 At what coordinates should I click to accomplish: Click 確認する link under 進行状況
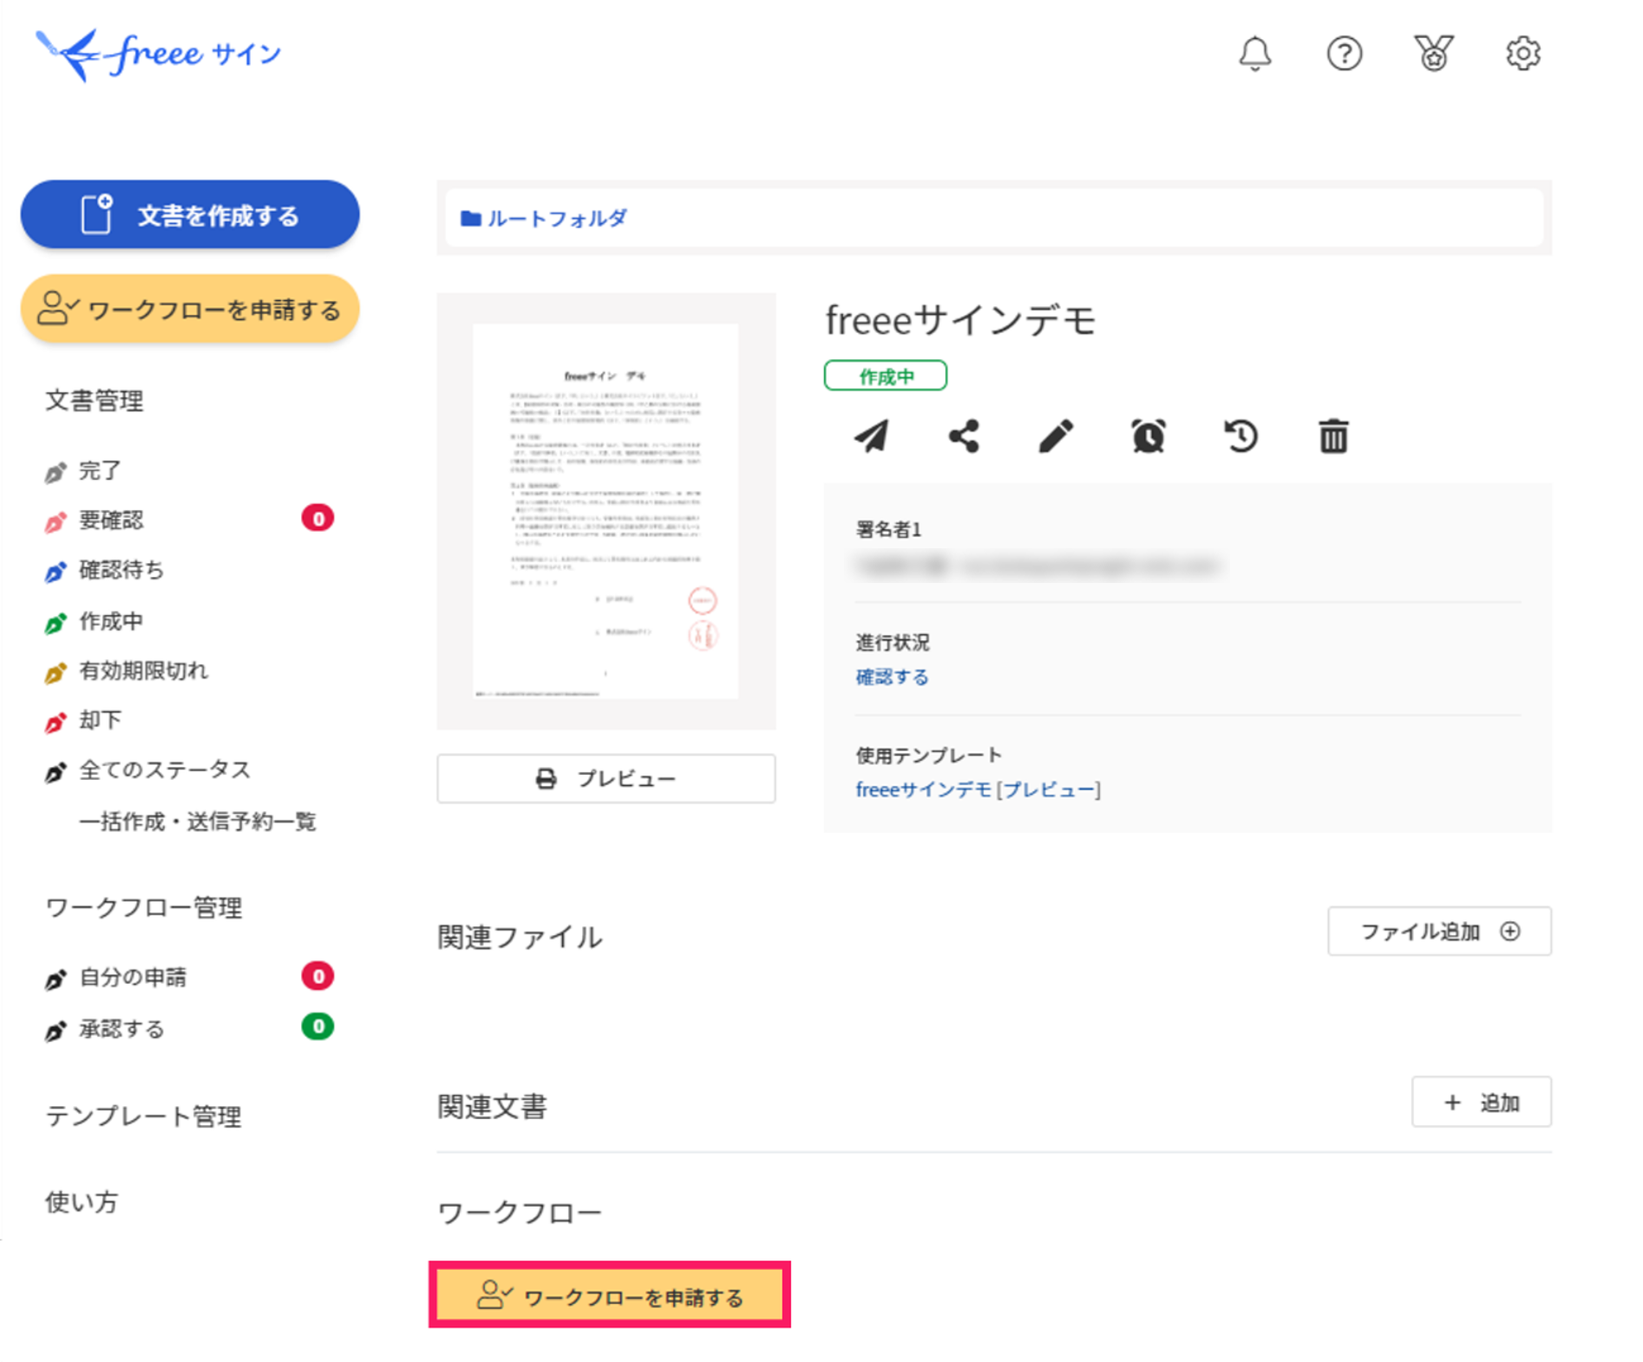892,677
